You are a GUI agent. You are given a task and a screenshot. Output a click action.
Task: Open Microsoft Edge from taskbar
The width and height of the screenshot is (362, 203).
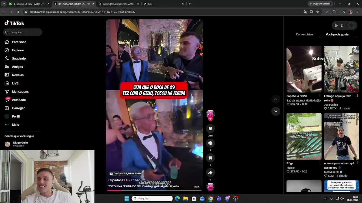[x=177, y=198]
